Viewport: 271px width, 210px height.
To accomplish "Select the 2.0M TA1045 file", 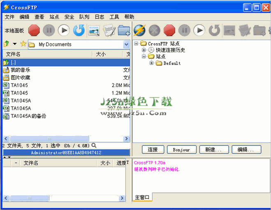I will coord(66,85).
